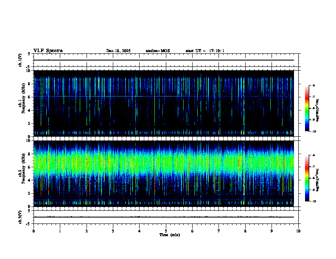The width and height of the screenshot is (336, 259).
Task: Click the 'Time (min)' x-axis label
Action: tap(170, 235)
